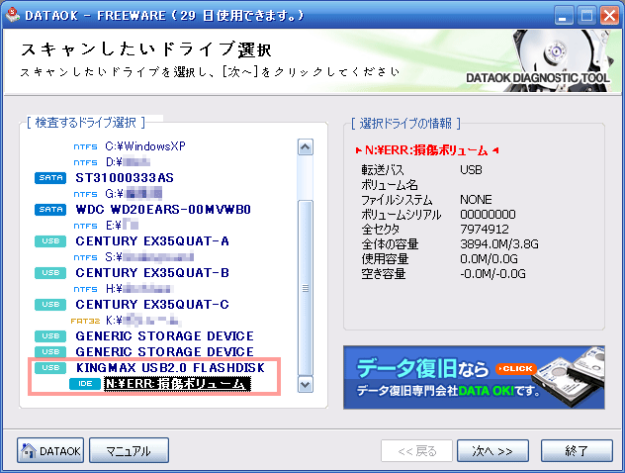Click the orange CLICK badge on banner

coord(516,368)
